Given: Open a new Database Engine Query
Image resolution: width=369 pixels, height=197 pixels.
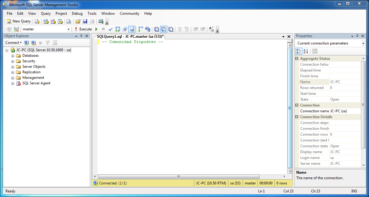Looking at the screenshot, I should point(37,21).
